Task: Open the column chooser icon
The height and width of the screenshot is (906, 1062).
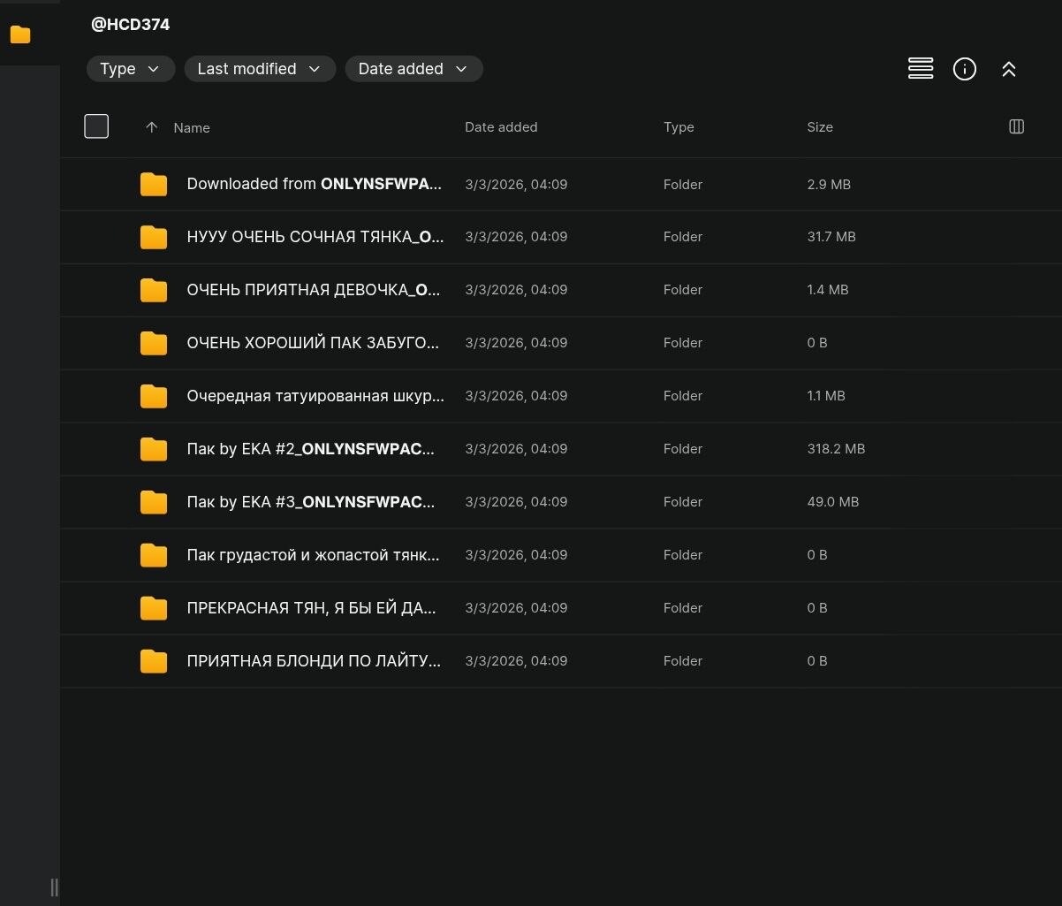Action: click(1016, 127)
